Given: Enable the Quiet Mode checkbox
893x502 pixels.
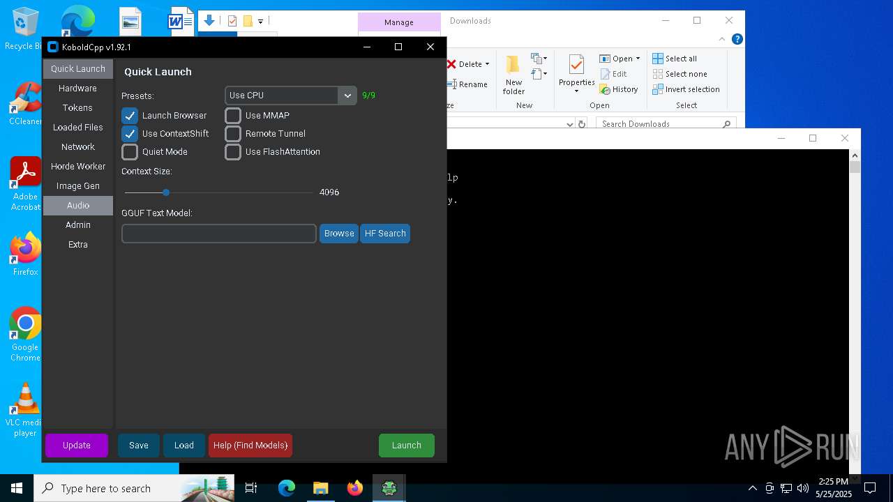Looking at the screenshot, I should 130,152.
